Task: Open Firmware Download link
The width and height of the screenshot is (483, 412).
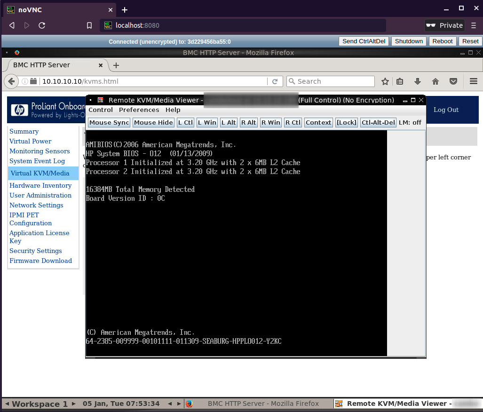Action: coord(40,261)
